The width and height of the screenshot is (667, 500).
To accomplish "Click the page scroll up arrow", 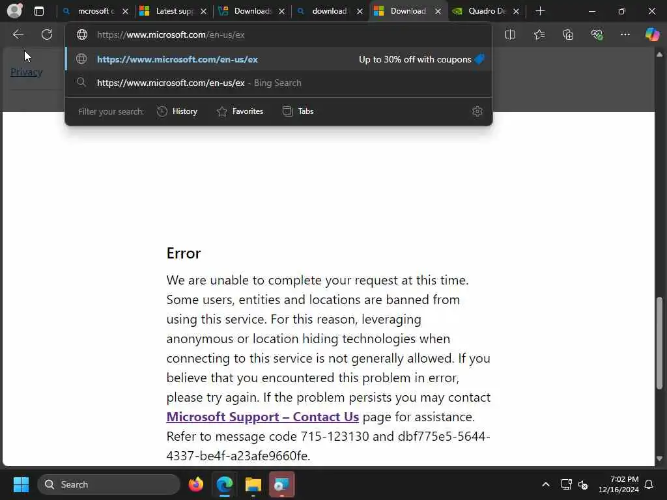I will pos(660,55).
